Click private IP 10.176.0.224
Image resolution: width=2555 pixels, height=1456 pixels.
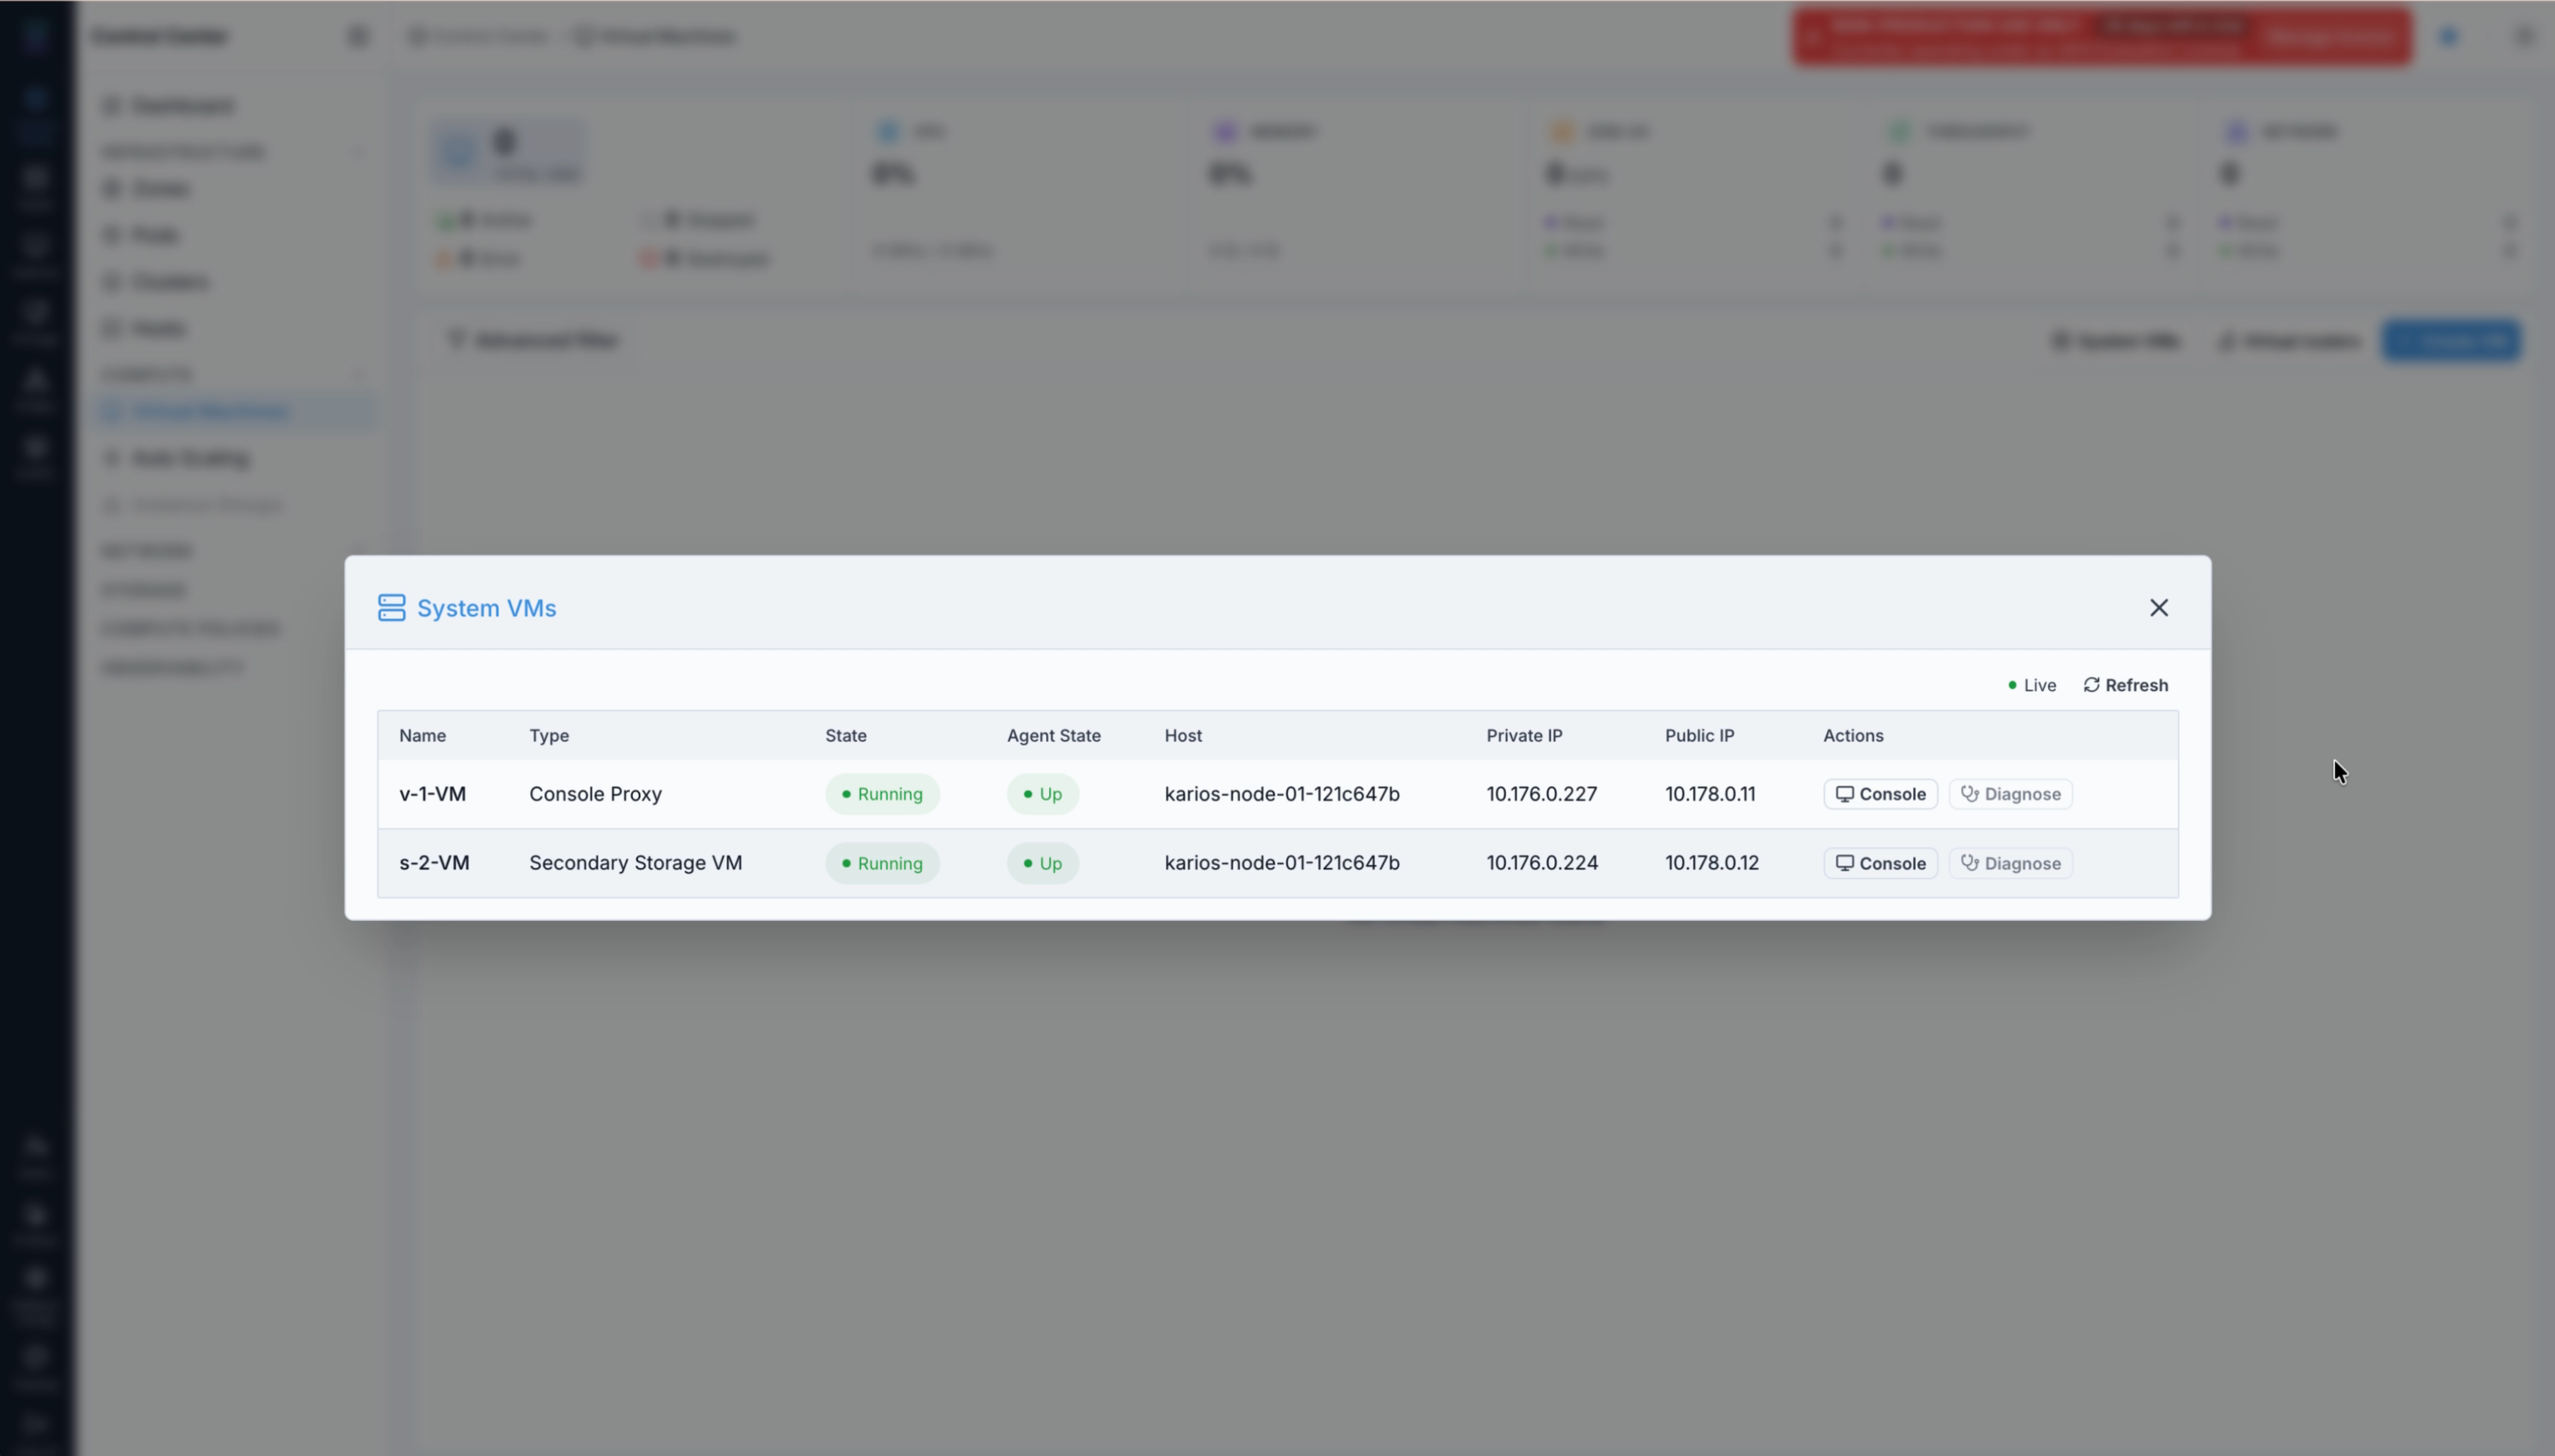(1542, 863)
